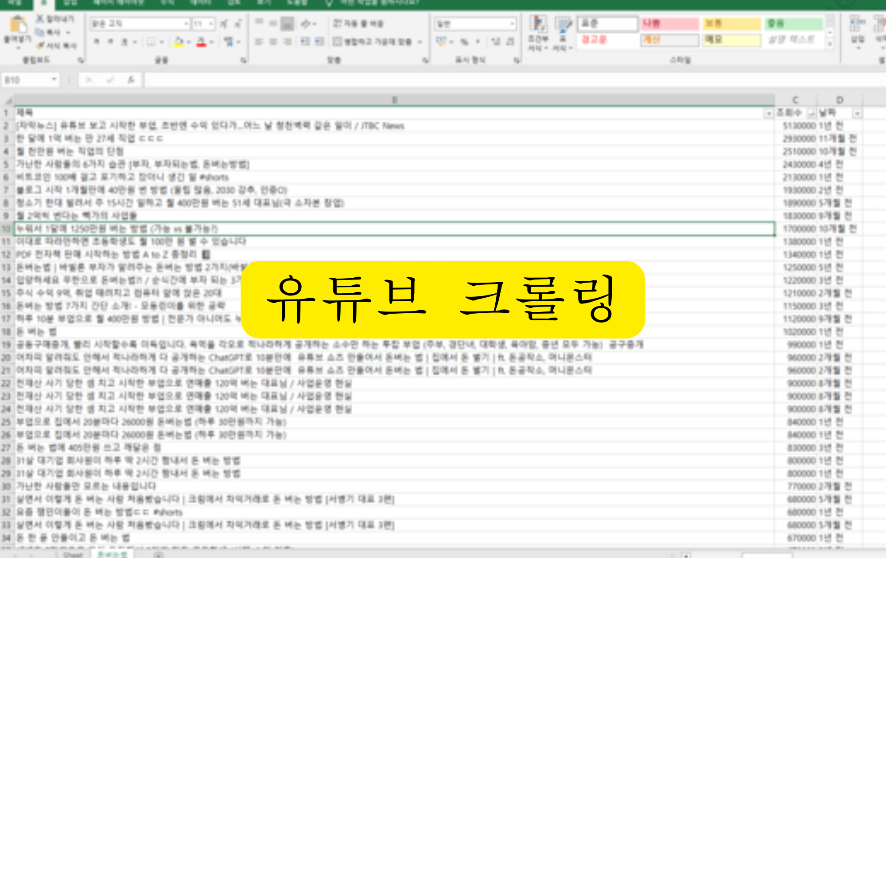This screenshot has width=886, height=886.
Task: Click the Cut (잘라내기) scissors icon
Action: click(40, 19)
